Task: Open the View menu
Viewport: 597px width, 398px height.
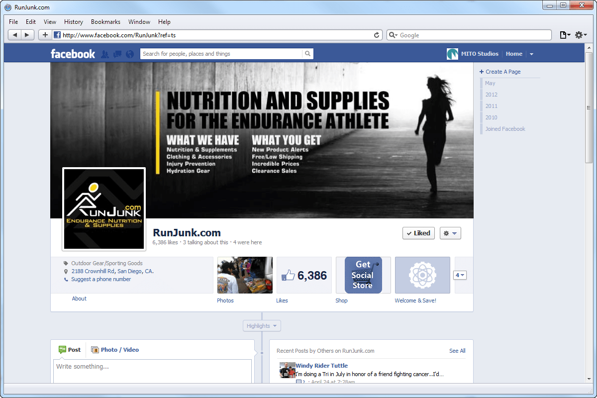Action: coord(50,22)
